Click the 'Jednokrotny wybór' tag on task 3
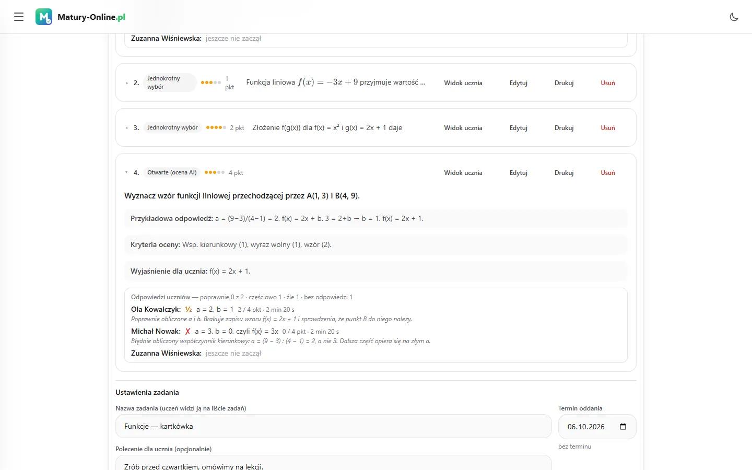The image size is (752, 470). 172,127
